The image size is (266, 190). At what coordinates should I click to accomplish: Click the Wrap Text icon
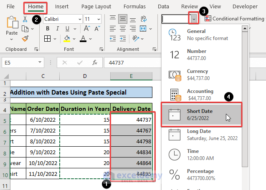tap(144, 19)
